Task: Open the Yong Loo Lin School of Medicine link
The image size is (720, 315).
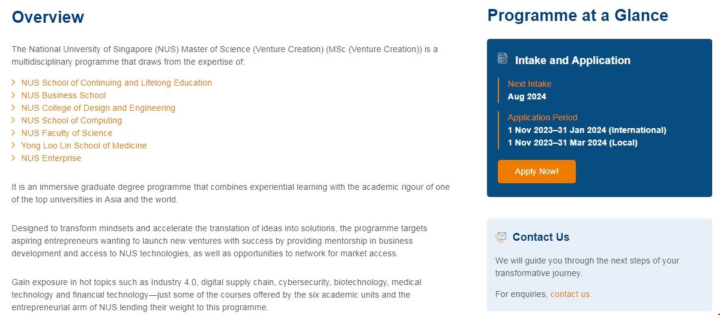Action: (x=84, y=146)
